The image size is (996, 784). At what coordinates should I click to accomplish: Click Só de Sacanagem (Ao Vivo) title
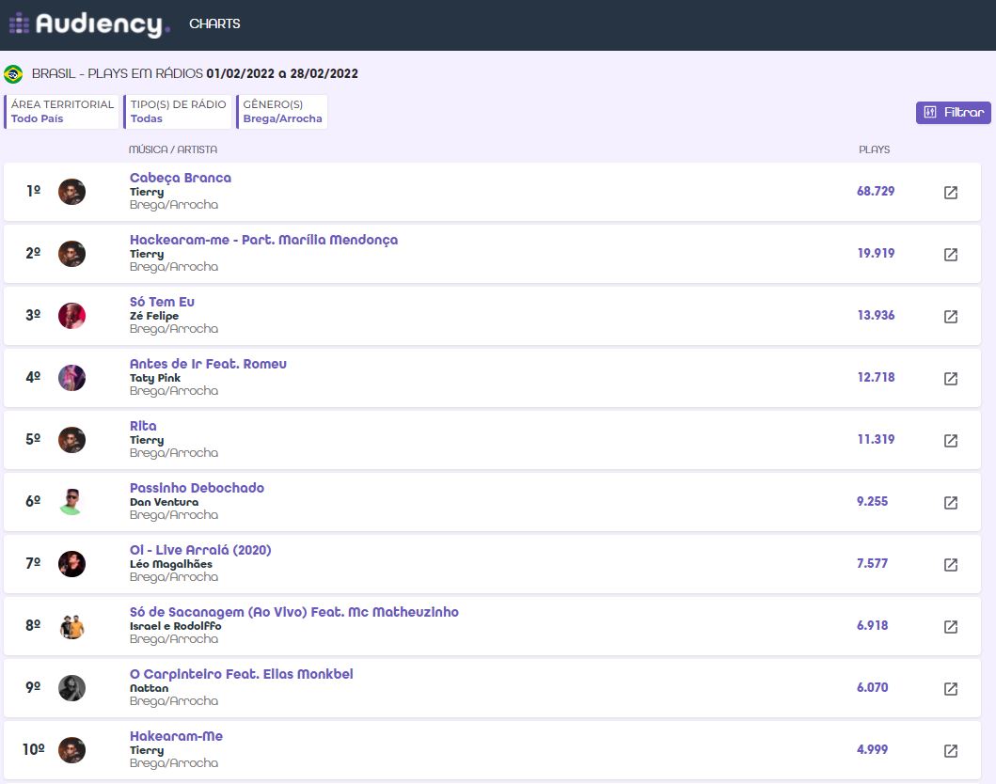click(x=293, y=612)
